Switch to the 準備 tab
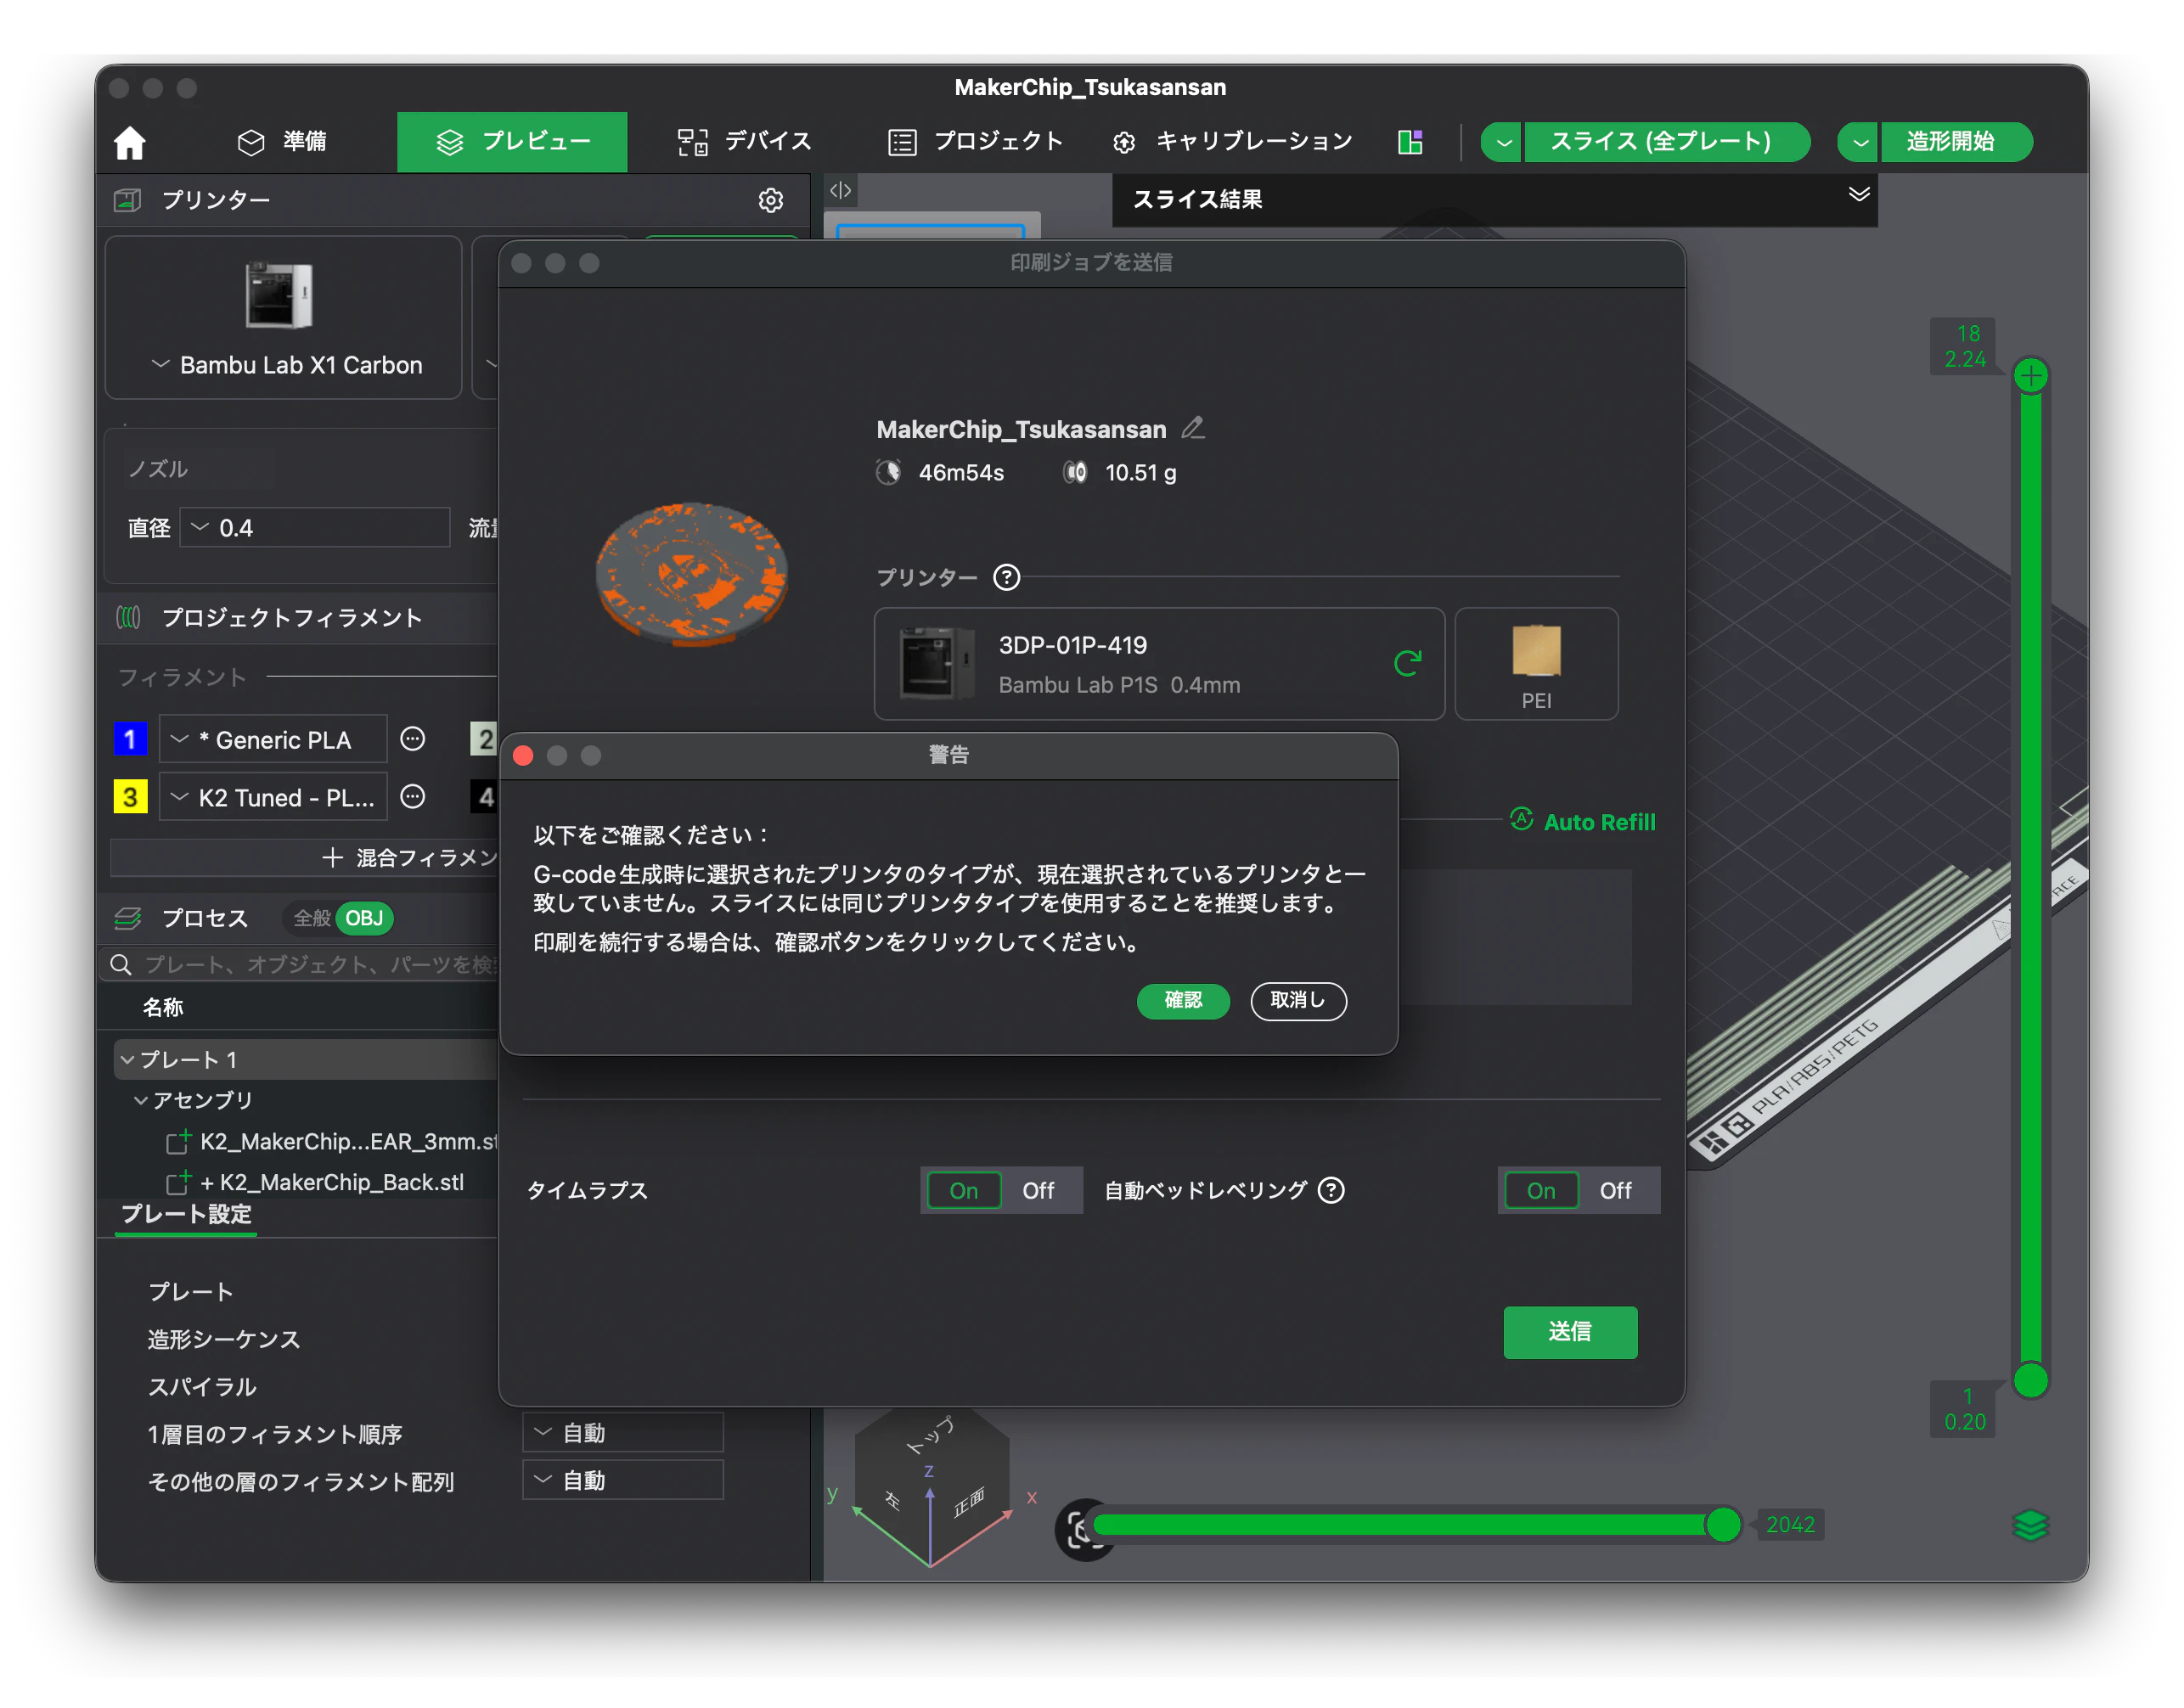 tap(282, 142)
